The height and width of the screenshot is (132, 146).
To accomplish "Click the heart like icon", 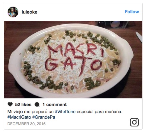I will coord(10,105).
